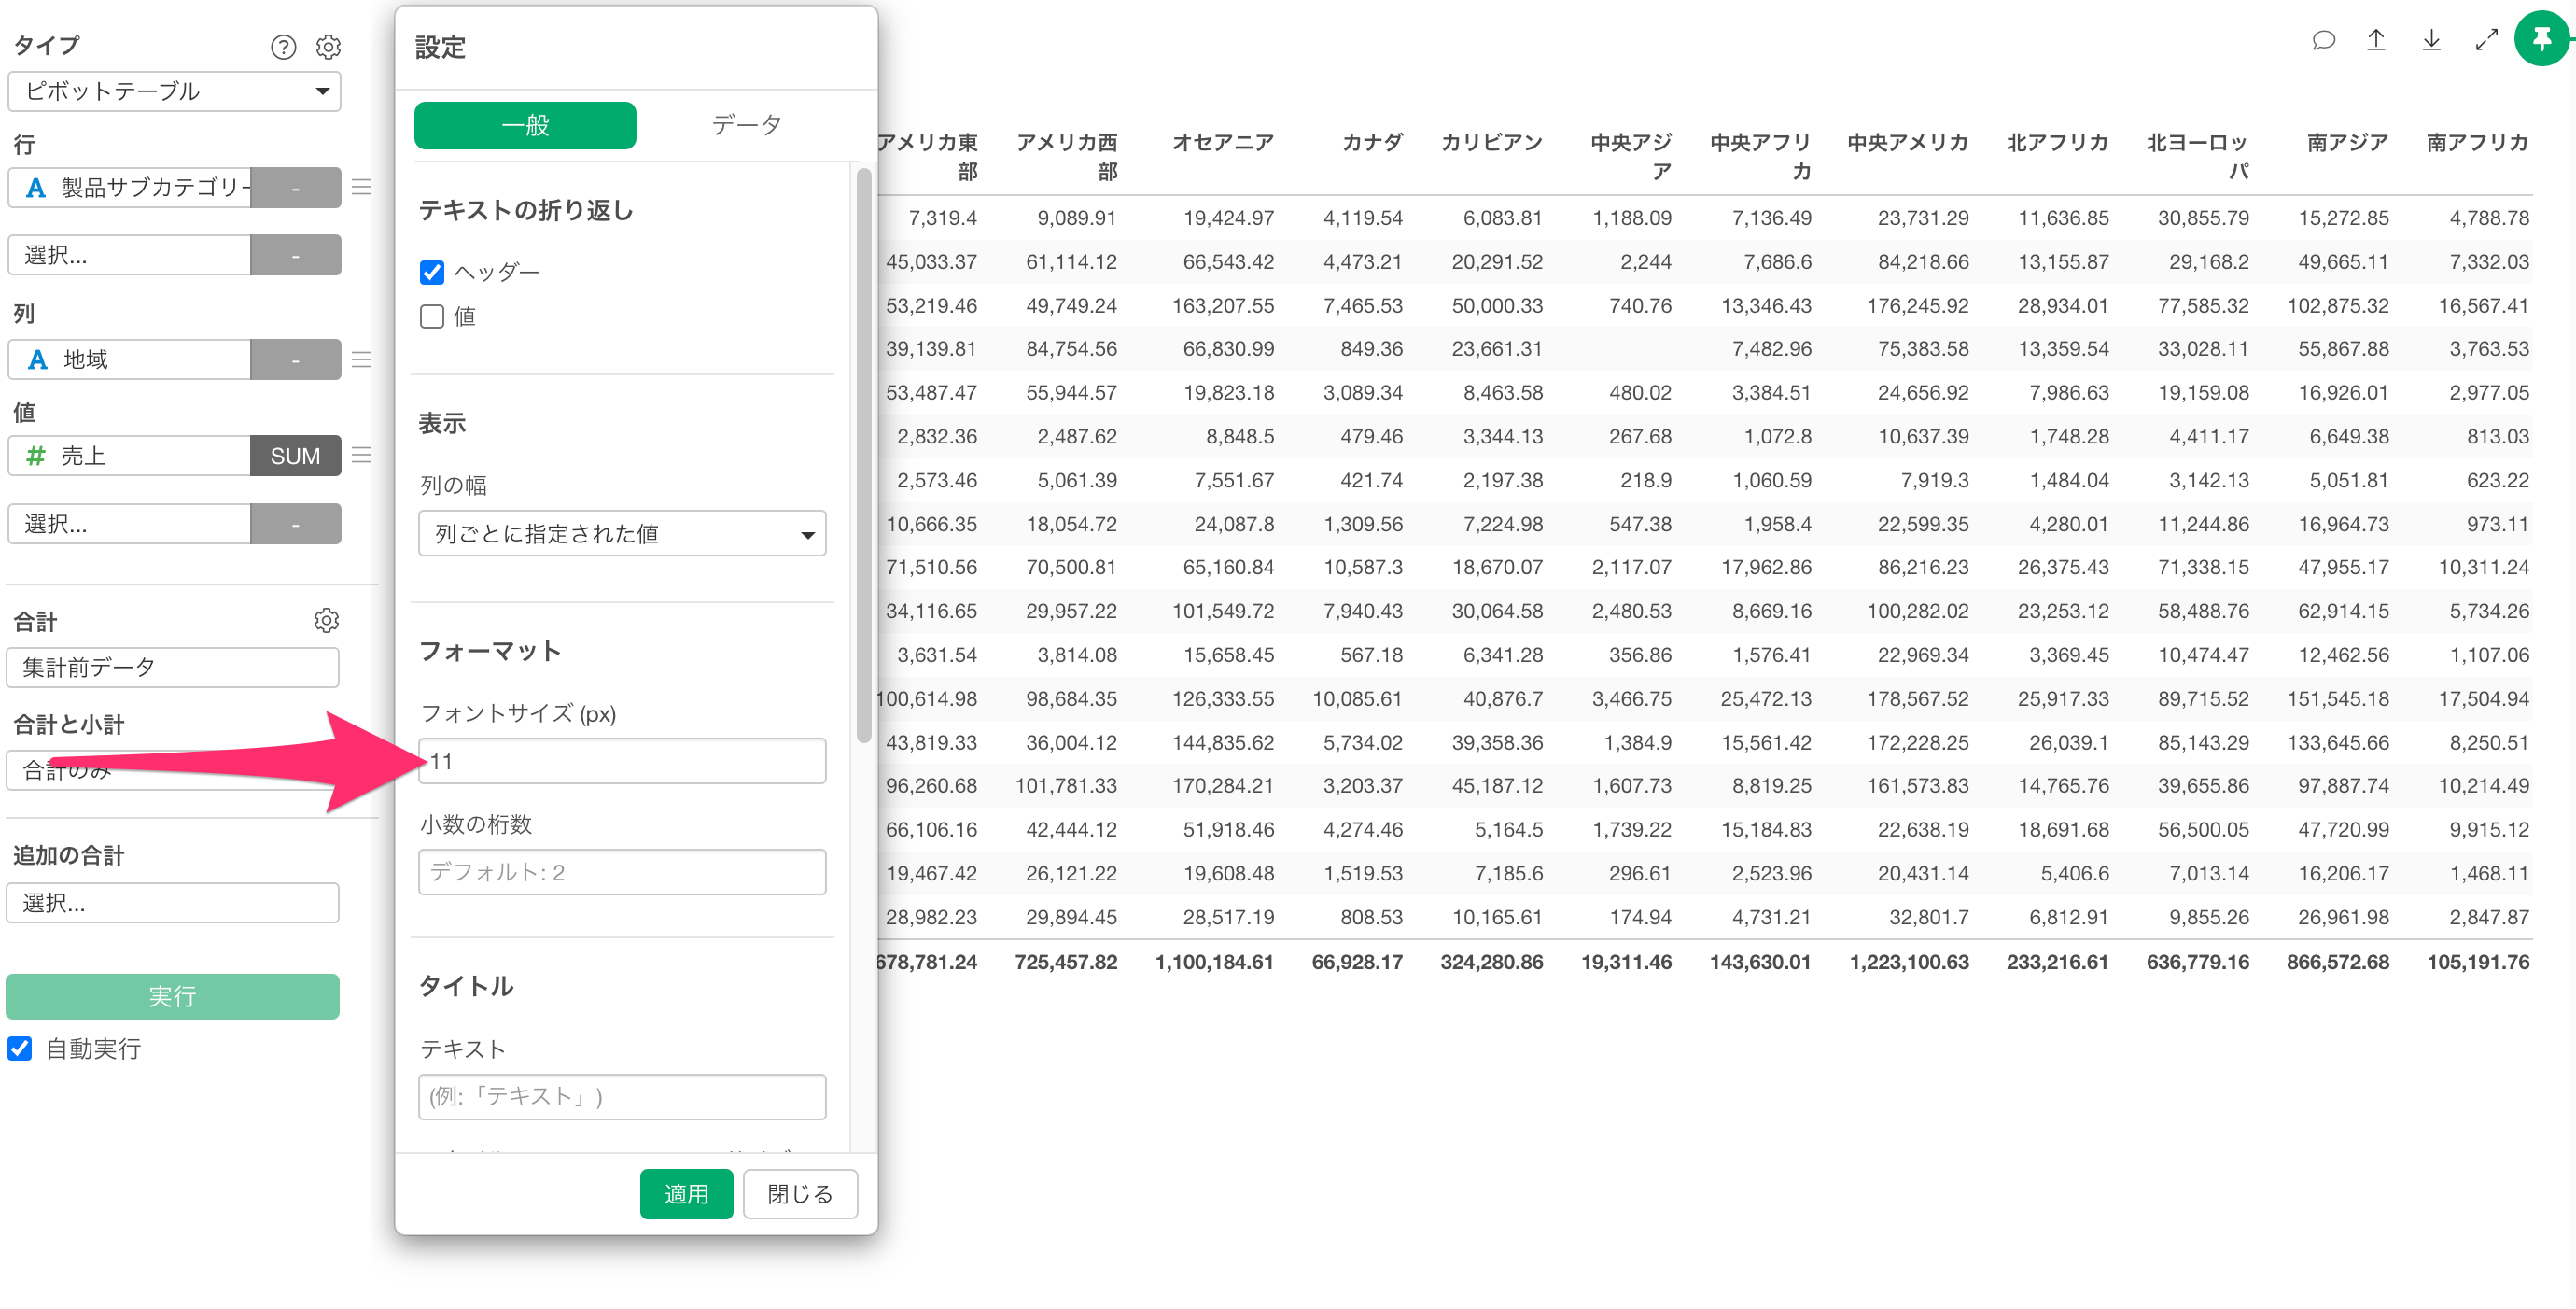Click the help question mark icon beside タイプ
Image resolution: width=2576 pixels, height=1309 pixels.
pos(283,47)
